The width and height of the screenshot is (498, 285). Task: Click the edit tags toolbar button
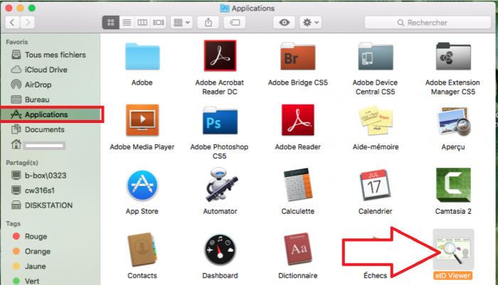235,22
